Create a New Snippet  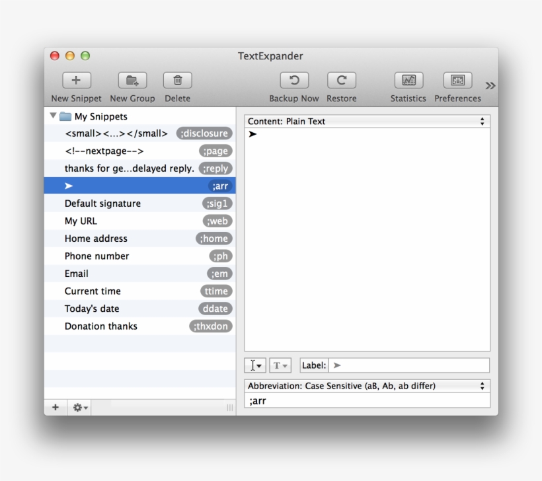click(75, 80)
